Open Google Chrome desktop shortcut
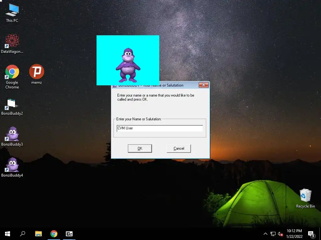 click(12, 77)
